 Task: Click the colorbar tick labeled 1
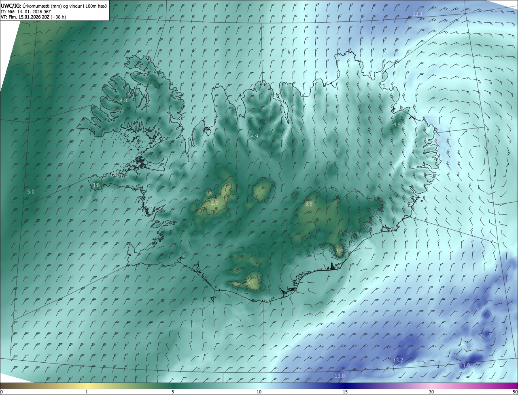(x=87, y=392)
